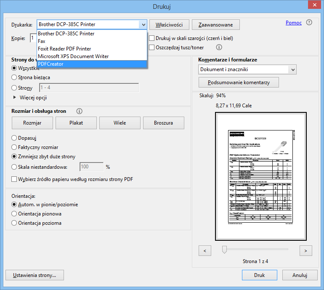Viewport: 324px width, 290px height.
Task: Click the Strony page range field
Action: coord(89,88)
